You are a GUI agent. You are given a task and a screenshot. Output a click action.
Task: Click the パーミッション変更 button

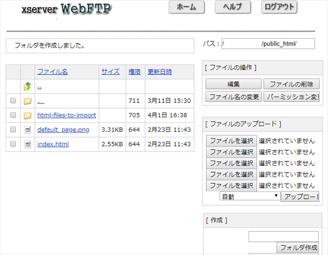(292, 97)
